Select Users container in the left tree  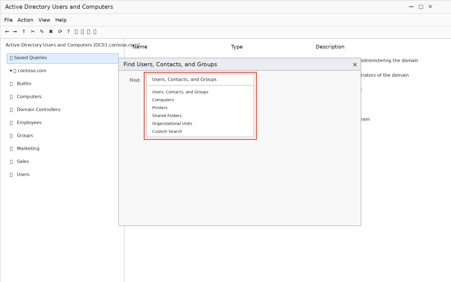coord(23,175)
